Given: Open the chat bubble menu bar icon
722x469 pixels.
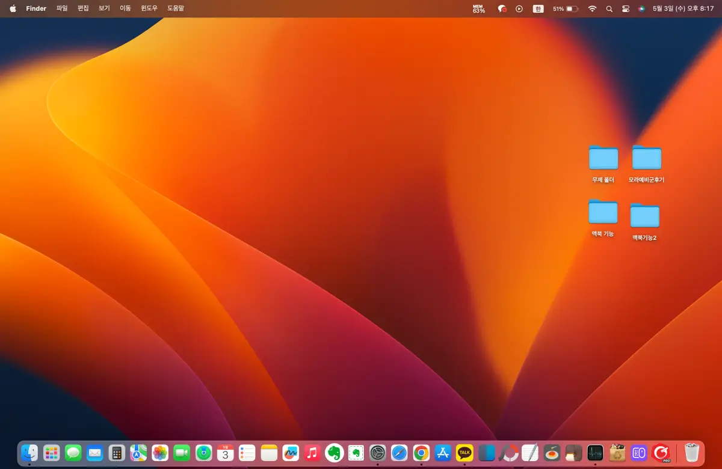Looking at the screenshot, I should (502, 8).
